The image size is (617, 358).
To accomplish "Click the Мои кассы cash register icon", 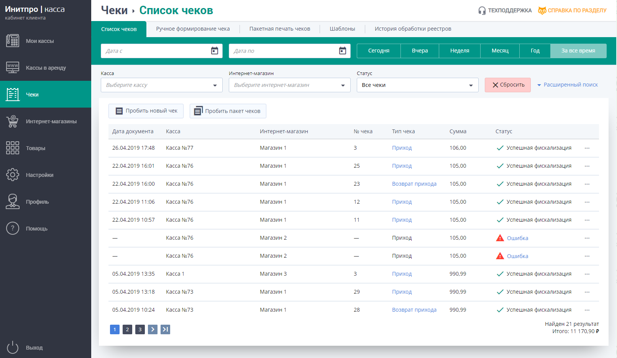I will tap(13, 41).
